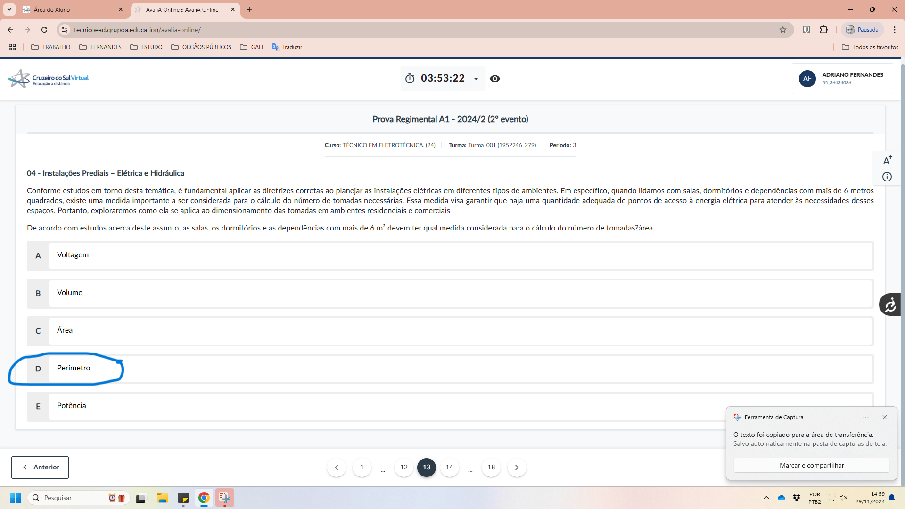The image size is (905, 509).
Task: Open Chrome extensions puzzle icon
Action: 823,30
